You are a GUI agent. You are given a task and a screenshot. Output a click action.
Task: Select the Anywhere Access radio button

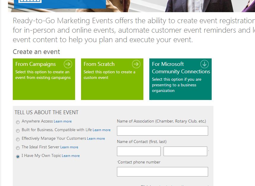18,122
